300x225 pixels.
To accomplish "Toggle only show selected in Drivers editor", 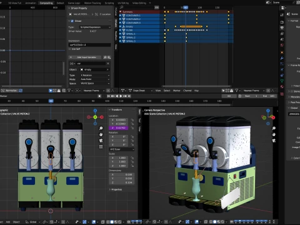I will (x=51, y=91).
